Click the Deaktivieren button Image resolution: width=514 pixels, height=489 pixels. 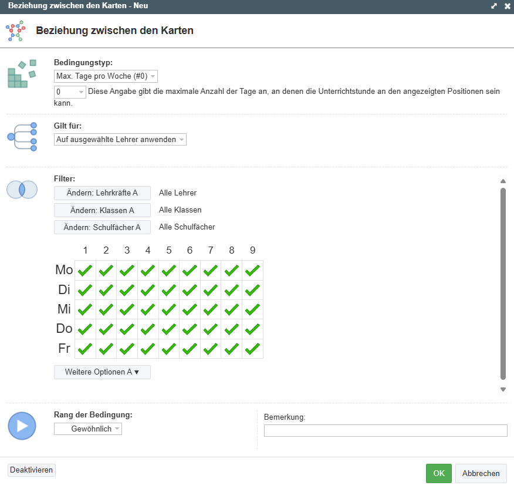click(32, 470)
